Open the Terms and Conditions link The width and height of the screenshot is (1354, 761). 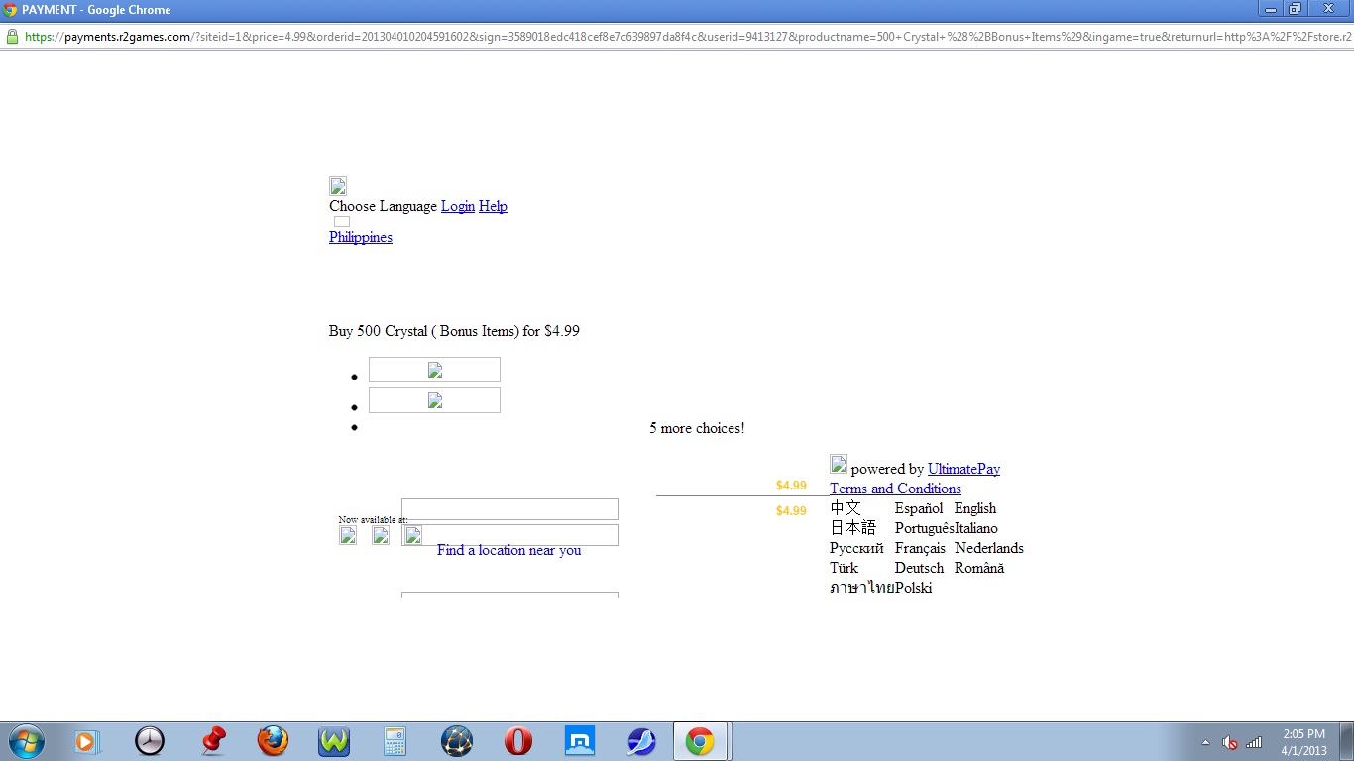pyautogui.click(x=895, y=489)
